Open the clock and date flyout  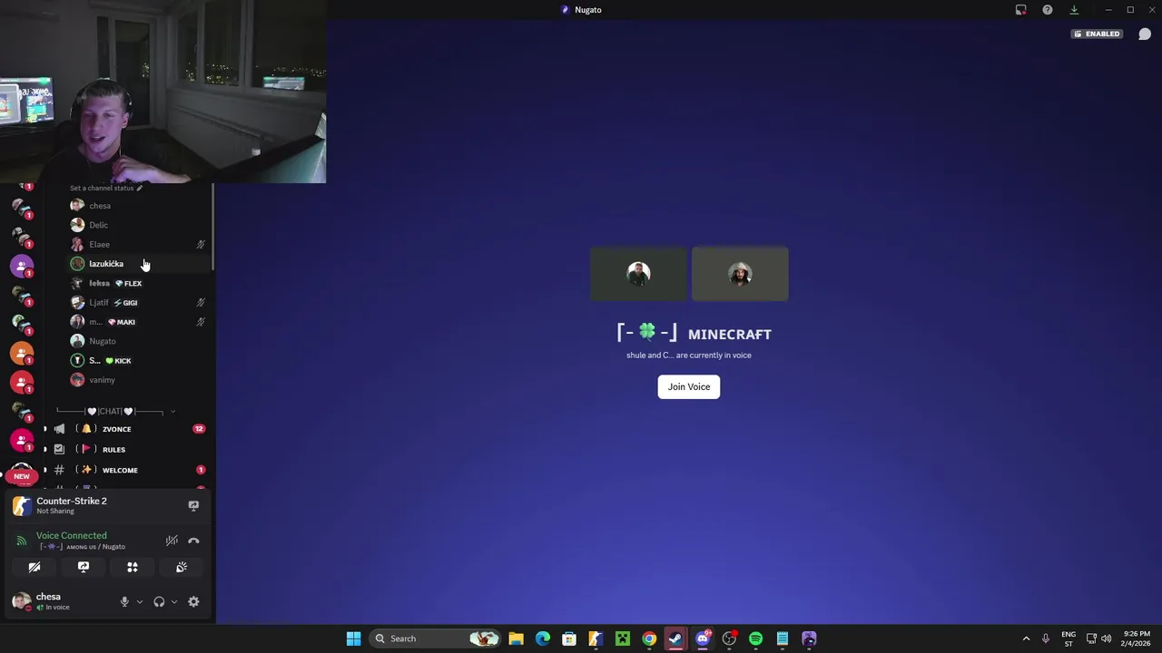click(x=1137, y=638)
